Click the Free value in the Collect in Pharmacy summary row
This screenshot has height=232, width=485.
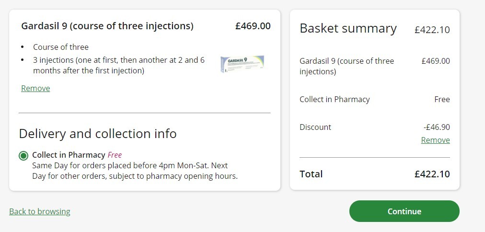point(442,100)
